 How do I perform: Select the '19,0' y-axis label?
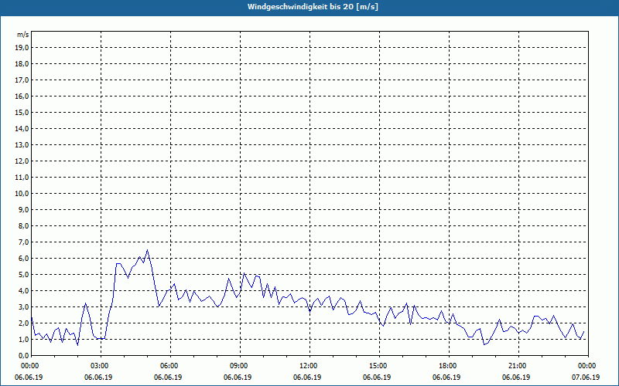[22, 48]
